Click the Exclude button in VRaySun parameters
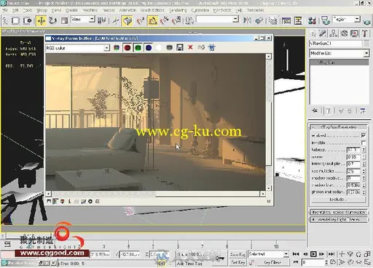Screen dimensions: 373x268 [339, 199]
